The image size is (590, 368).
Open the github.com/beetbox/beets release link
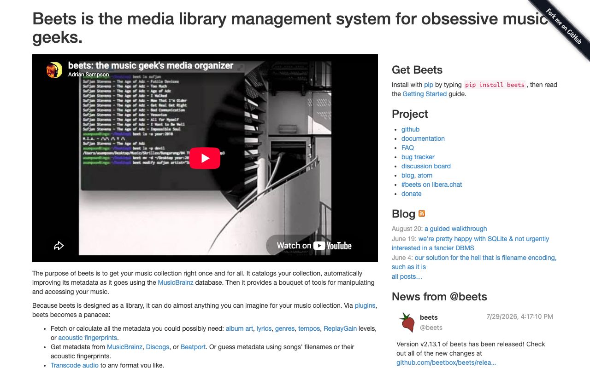click(446, 362)
